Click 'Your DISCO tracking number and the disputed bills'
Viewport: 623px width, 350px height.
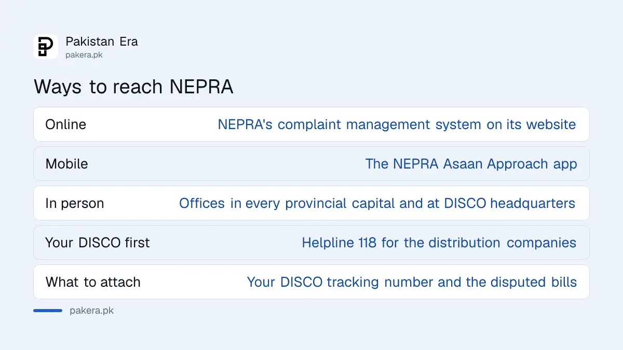click(412, 282)
